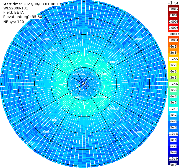
Task: Click the 3e-8 colorbar label
Action: (x=173, y=127)
